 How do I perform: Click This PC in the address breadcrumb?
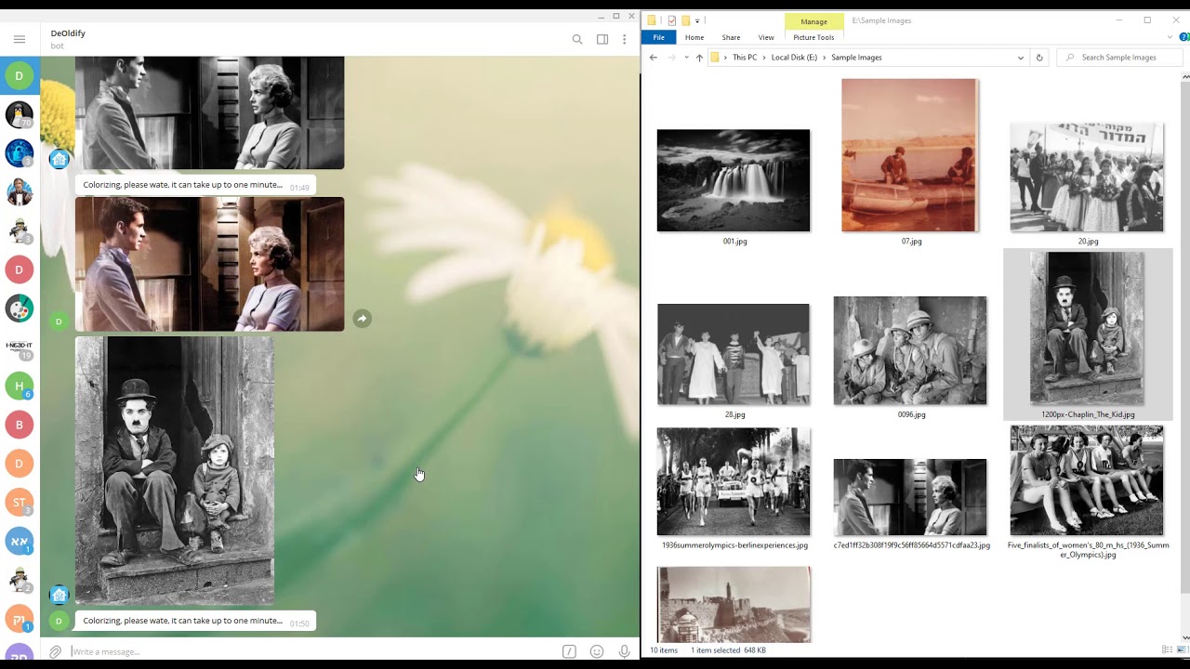(x=745, y=58)
